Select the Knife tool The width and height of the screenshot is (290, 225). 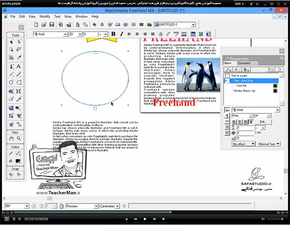(x=19, y=99)
